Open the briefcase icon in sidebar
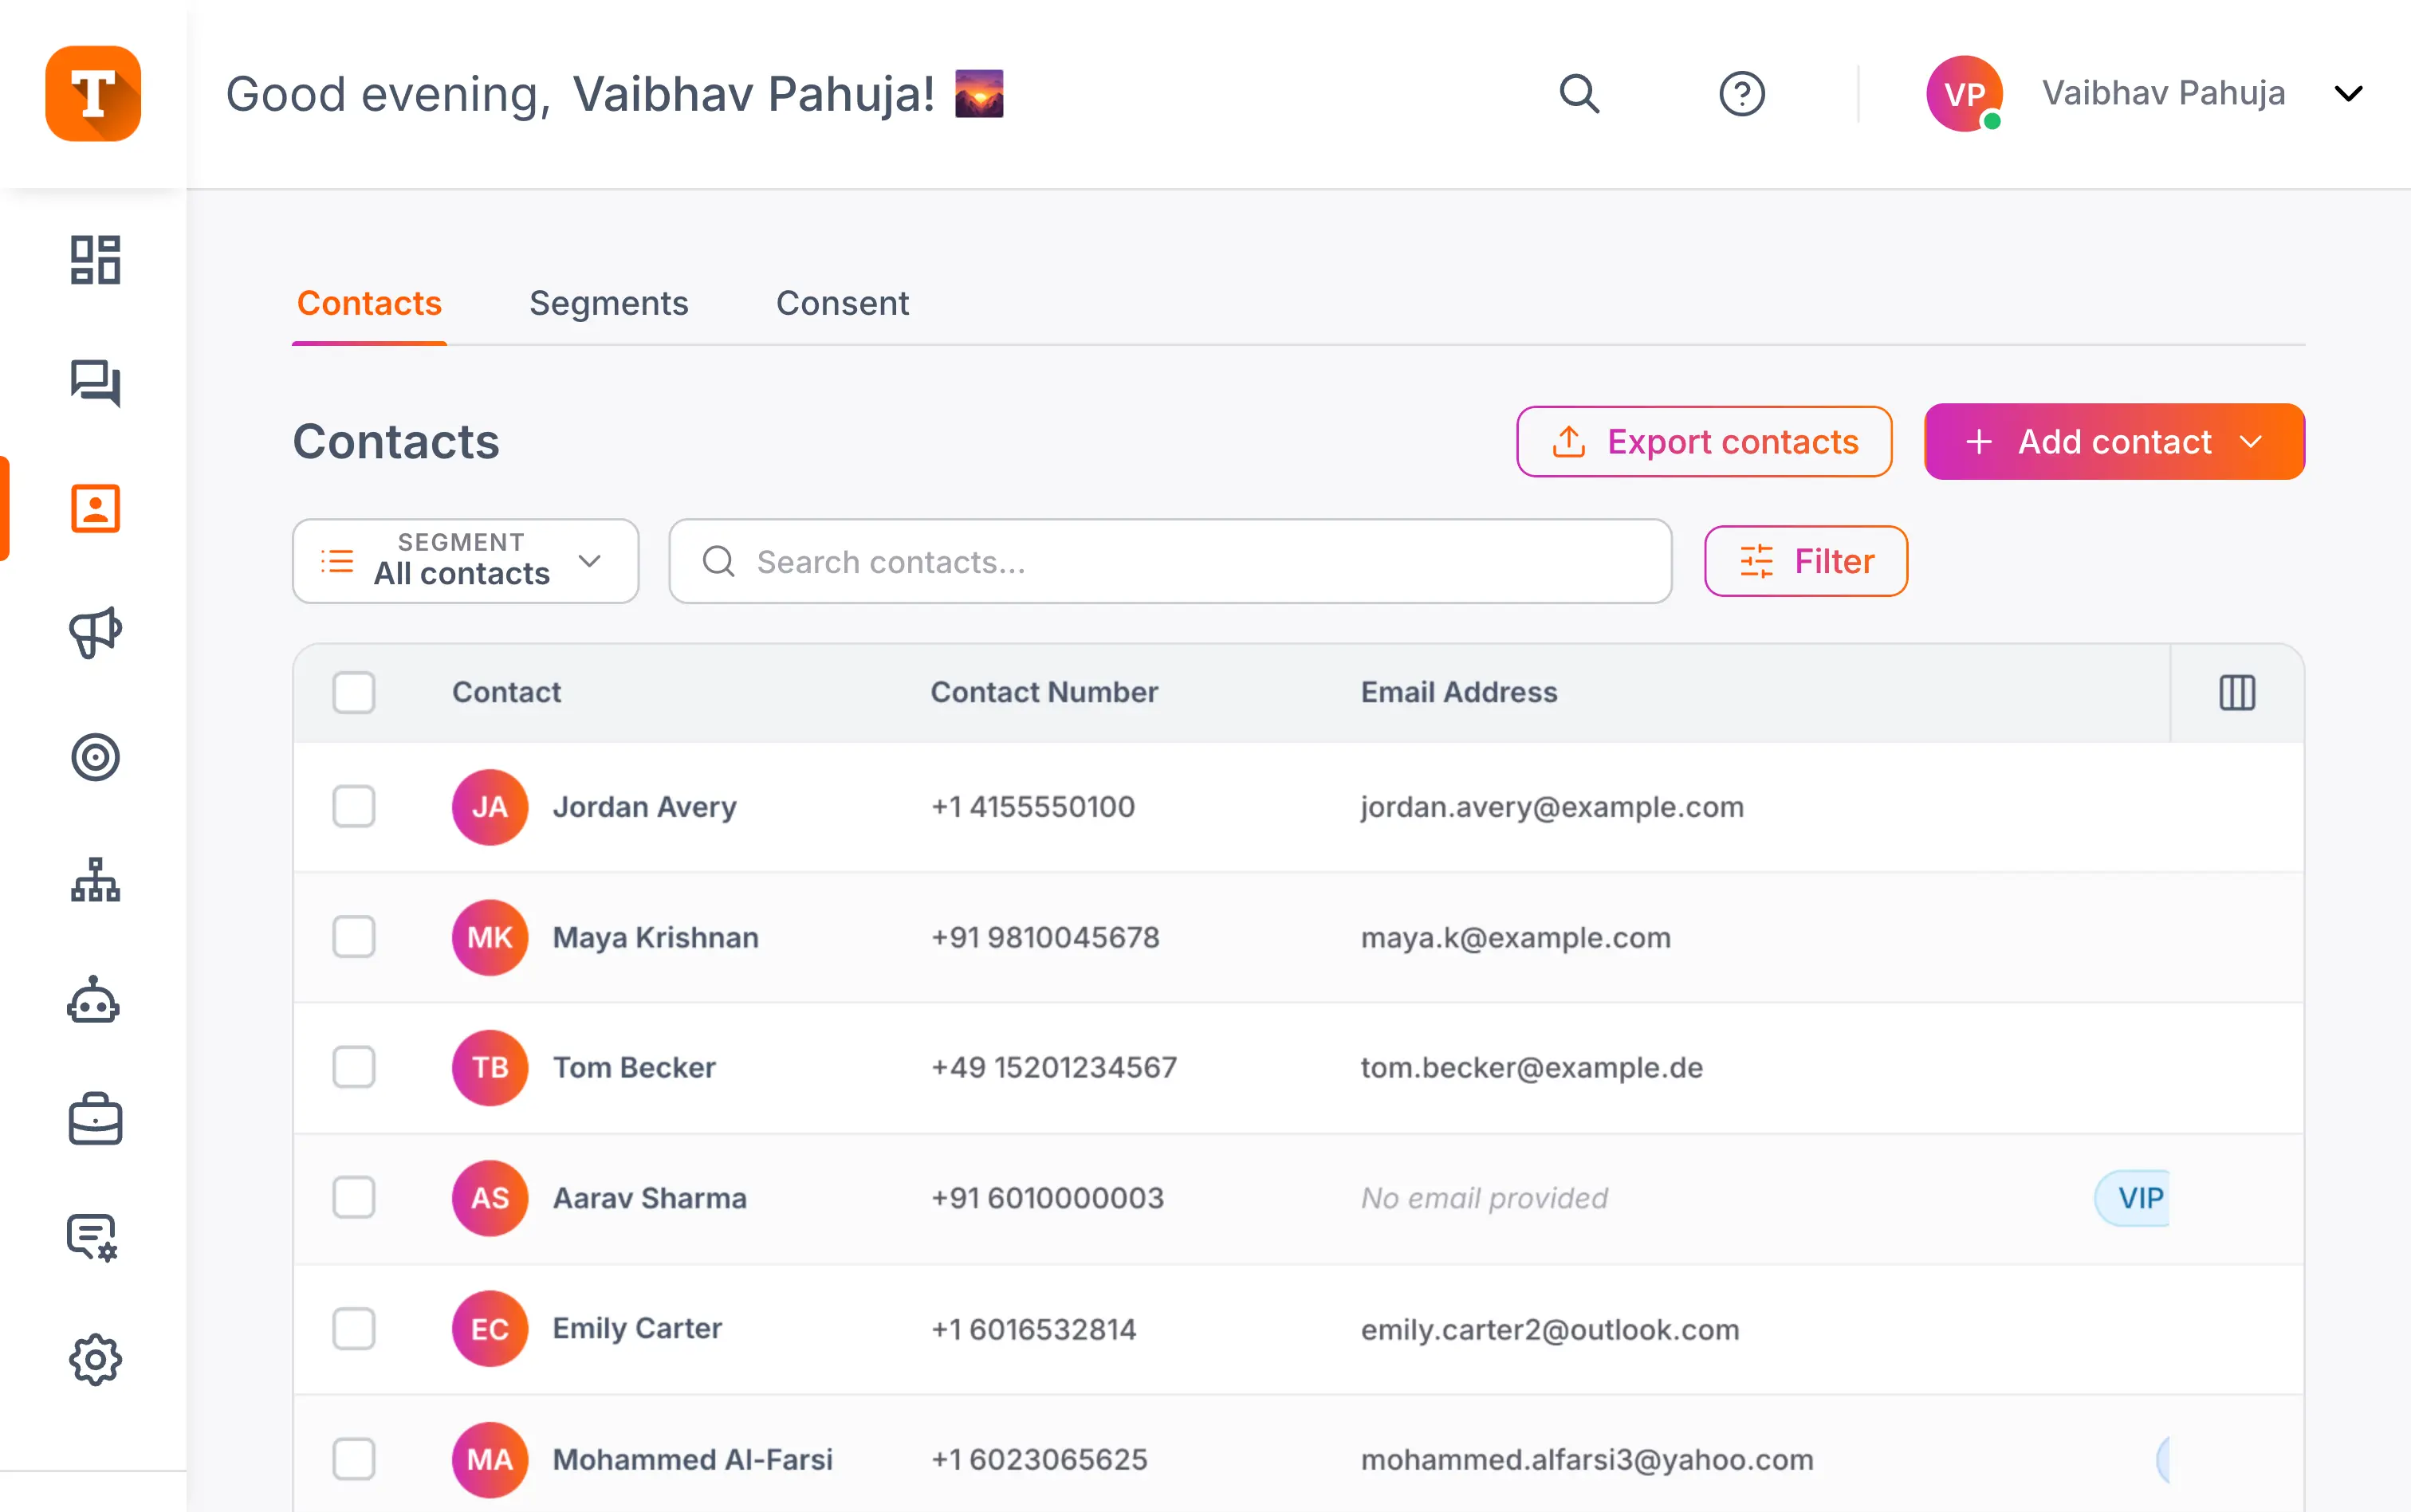Viewport: 2411px width, 1512px height. [x=95, y=1118]
